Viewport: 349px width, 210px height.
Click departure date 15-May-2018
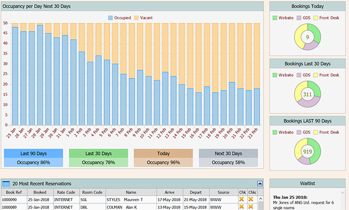point(195,207)
